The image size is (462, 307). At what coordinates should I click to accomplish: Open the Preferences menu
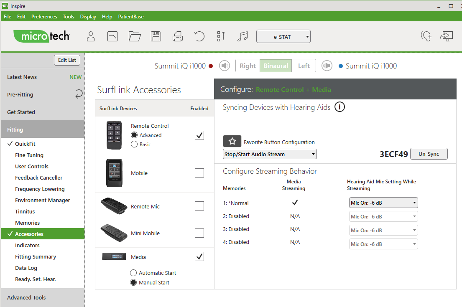pyautogui.click(x=44, y=17)
